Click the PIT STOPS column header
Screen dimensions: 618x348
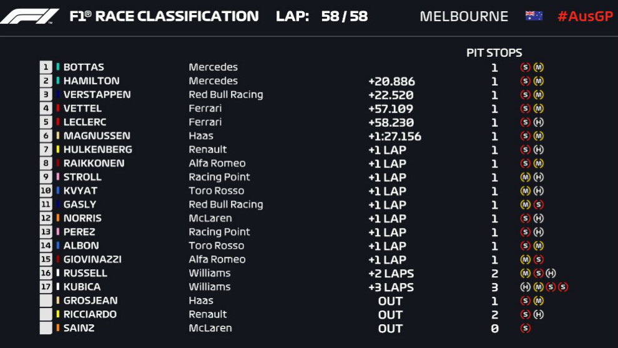pyautogui.click(x=494, y=53)
